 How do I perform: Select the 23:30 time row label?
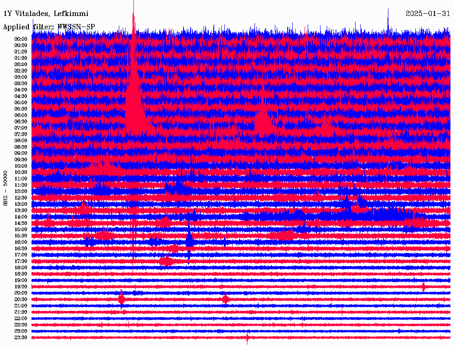[21, 338]
